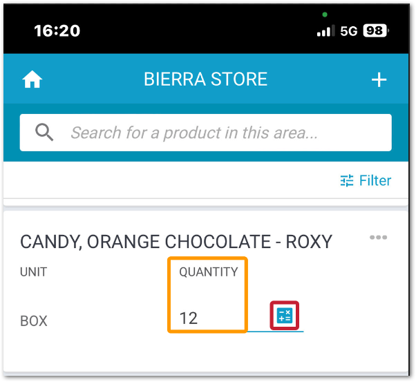
Task: Tap the BOX unit value
Action: tap(34, 321)
